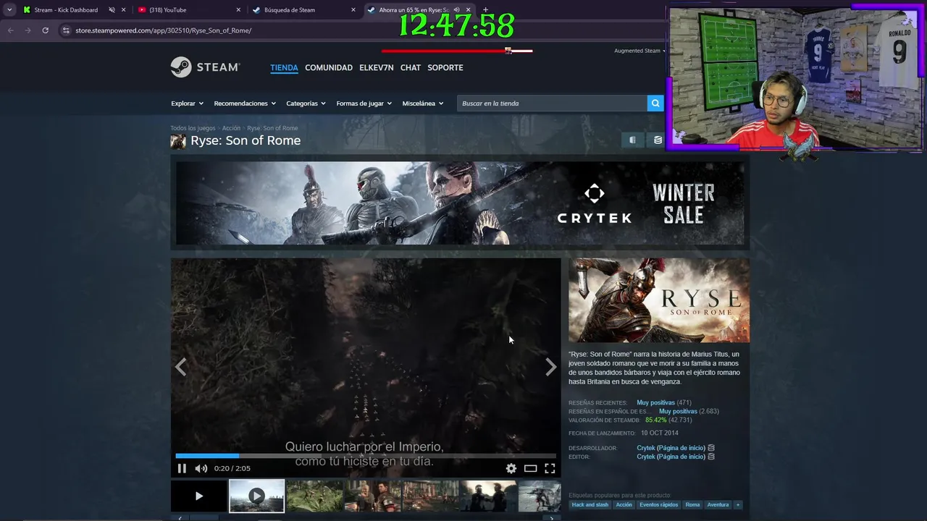Expand the Miscelánea menu
The image size is (927, 521).
click(422, 103)
